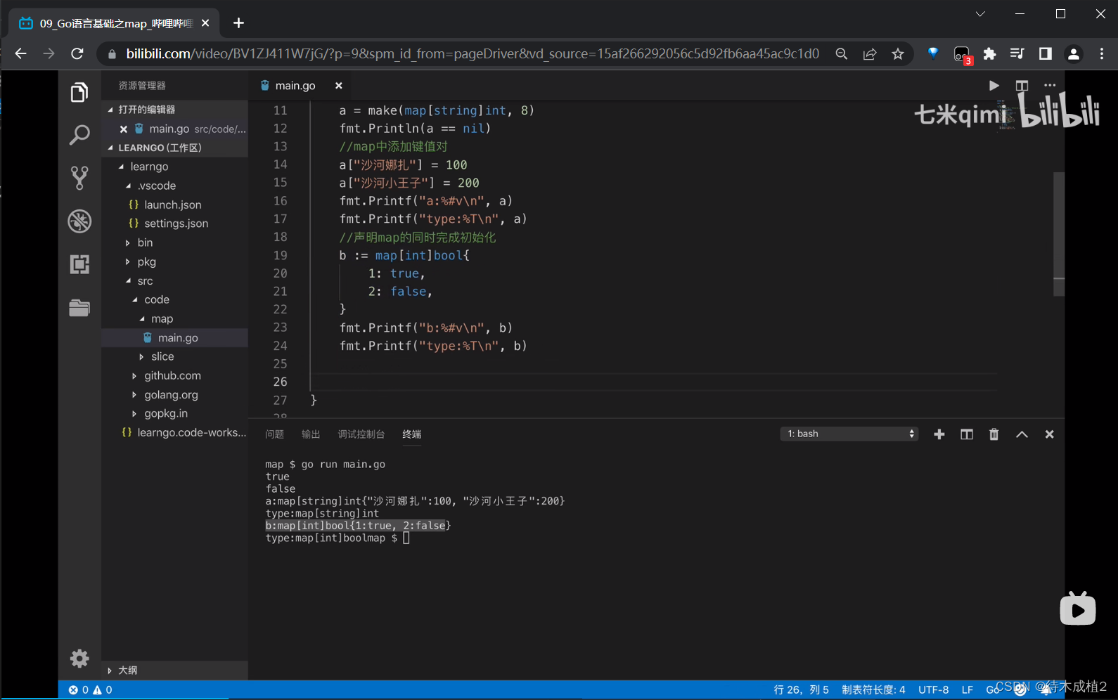
Task: Click the bilibili floating play icon
Action: [x=1078, y=608]
